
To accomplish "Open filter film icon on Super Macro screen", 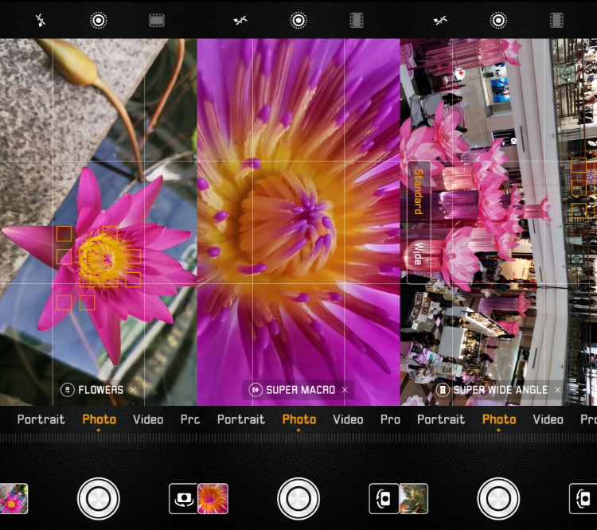I will click(357, 20).
